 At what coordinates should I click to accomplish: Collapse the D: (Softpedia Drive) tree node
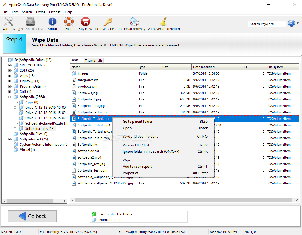click(4, 60)
